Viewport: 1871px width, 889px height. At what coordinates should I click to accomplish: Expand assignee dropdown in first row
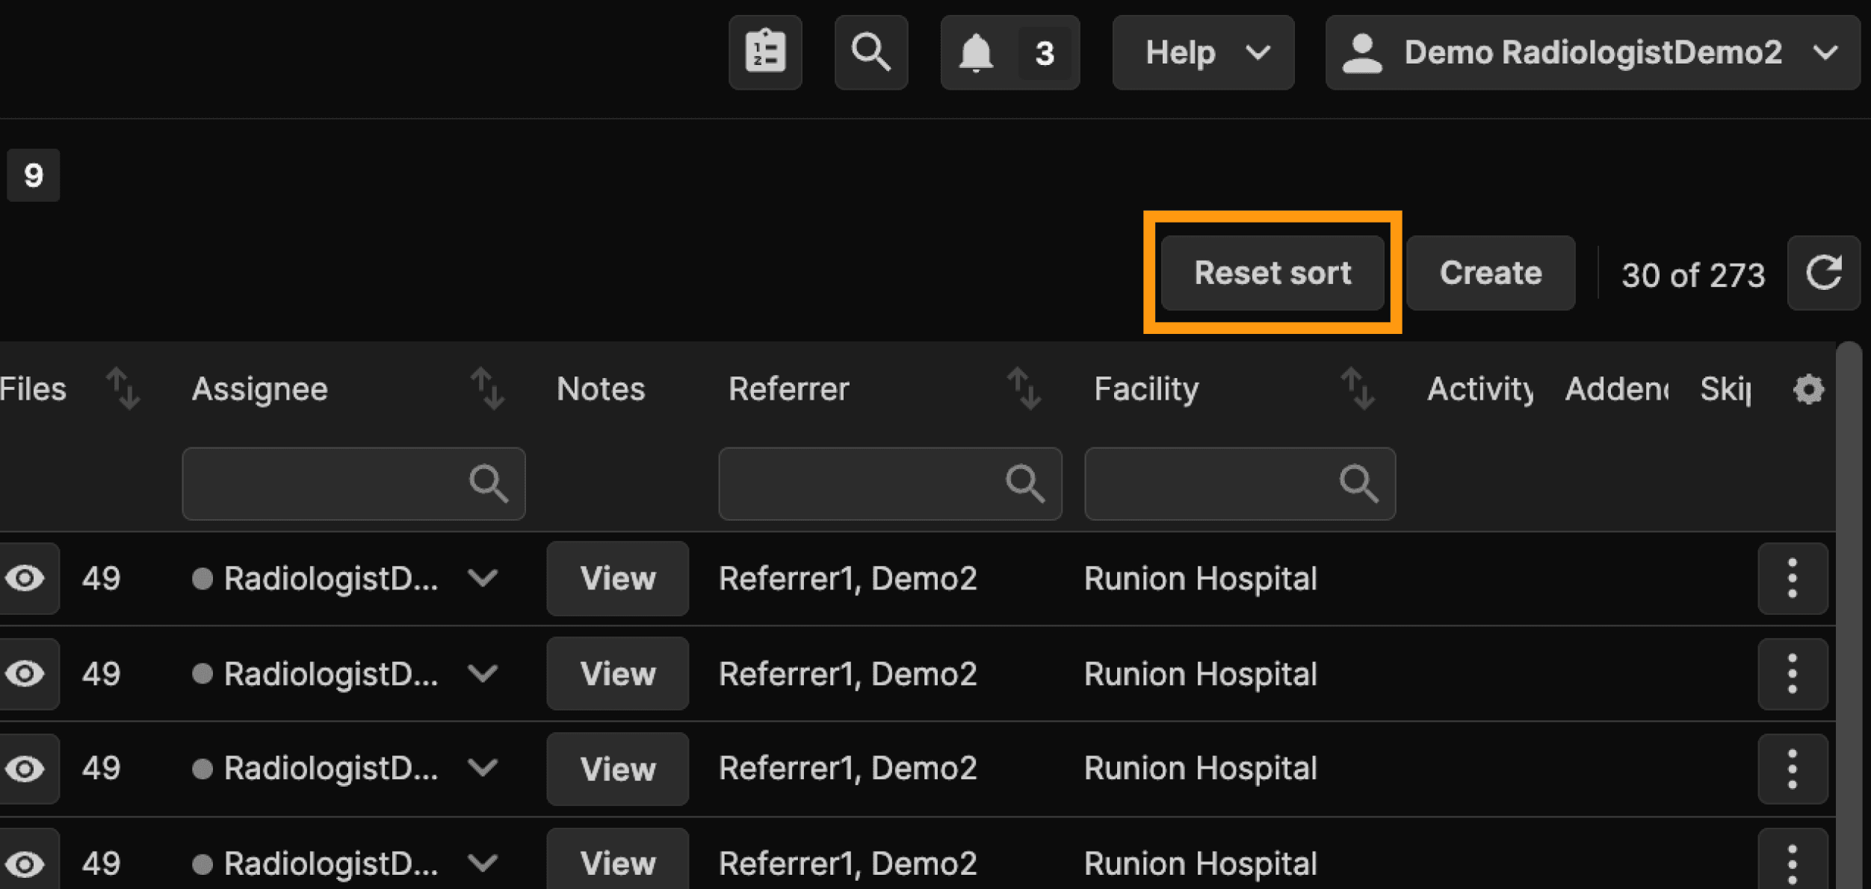tap(483, 578)
